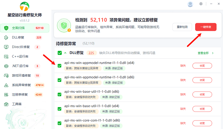
Task: Select 全面扫描 in the sidebar
Action: [x=25, y=28]
